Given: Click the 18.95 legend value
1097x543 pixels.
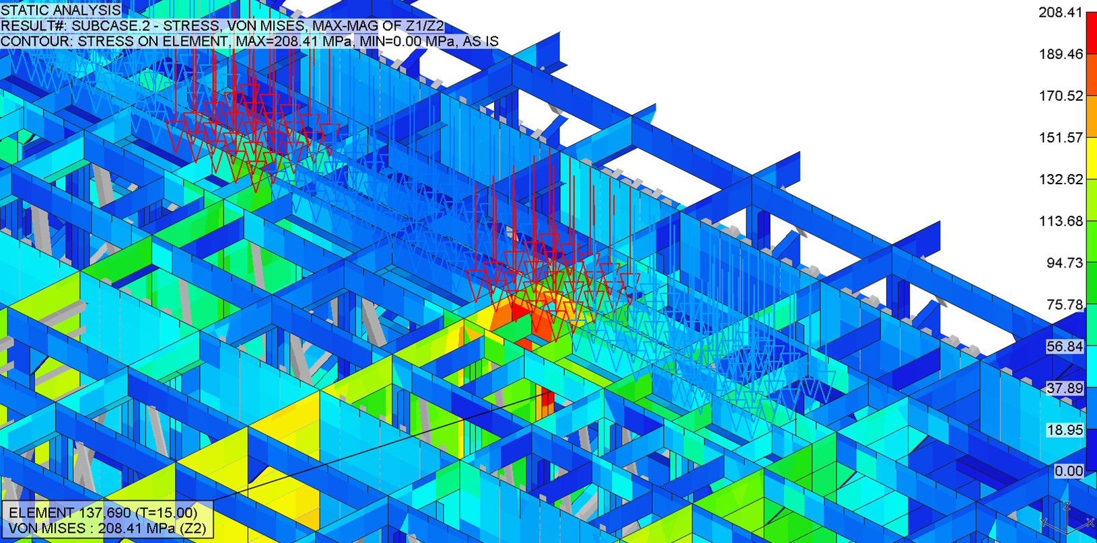Looking at the screenshot, I should [x=1064, y=429].
